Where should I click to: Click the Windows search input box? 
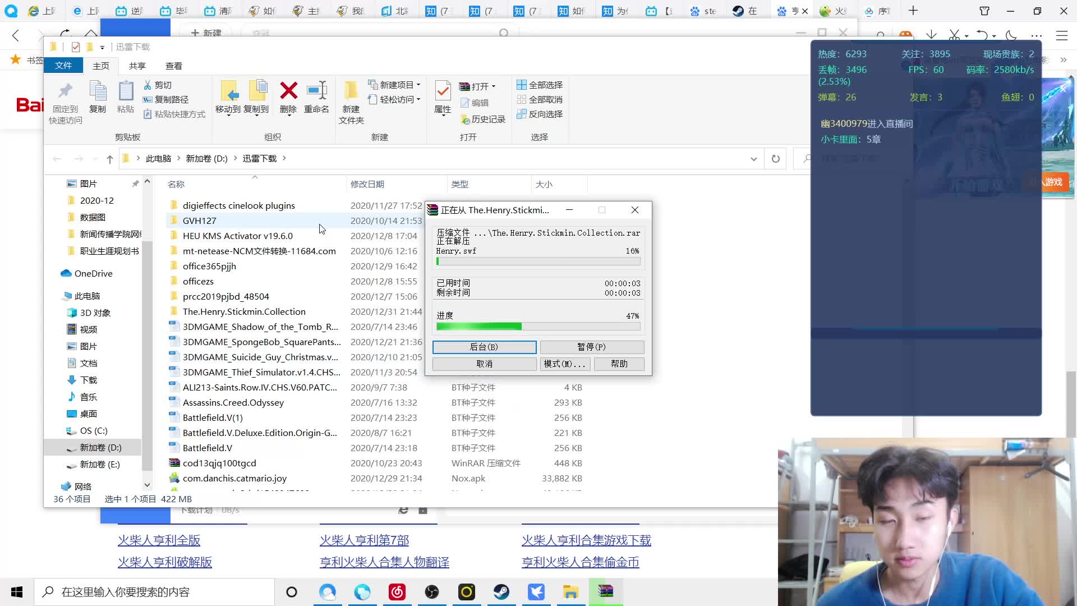[x=154, y=592]
